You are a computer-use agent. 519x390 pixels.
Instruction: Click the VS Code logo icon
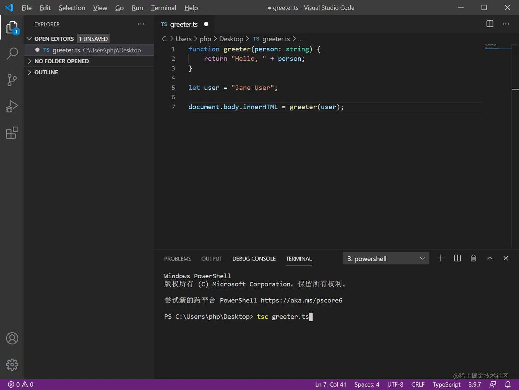tap(9, 8)
